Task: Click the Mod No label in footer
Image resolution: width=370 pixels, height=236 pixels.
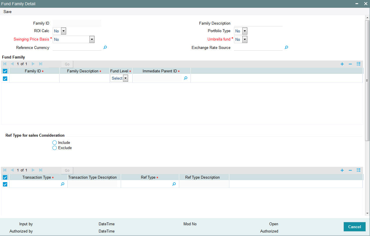Action: tap(190, 224)
